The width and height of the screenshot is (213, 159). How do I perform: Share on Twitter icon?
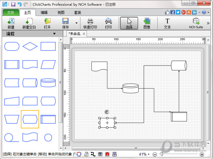point(178,13)
